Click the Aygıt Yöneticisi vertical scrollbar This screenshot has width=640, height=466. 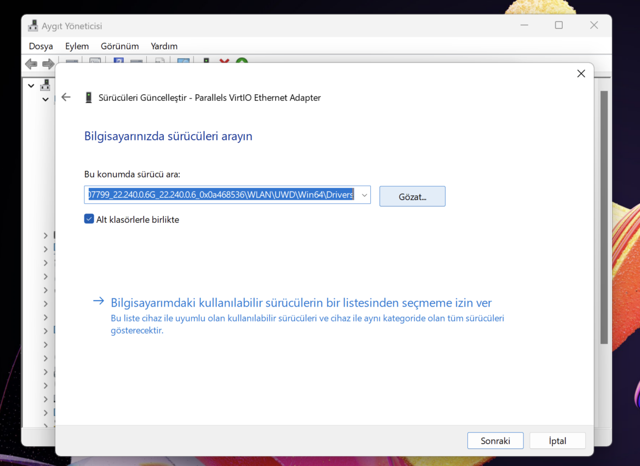[604, 217]
